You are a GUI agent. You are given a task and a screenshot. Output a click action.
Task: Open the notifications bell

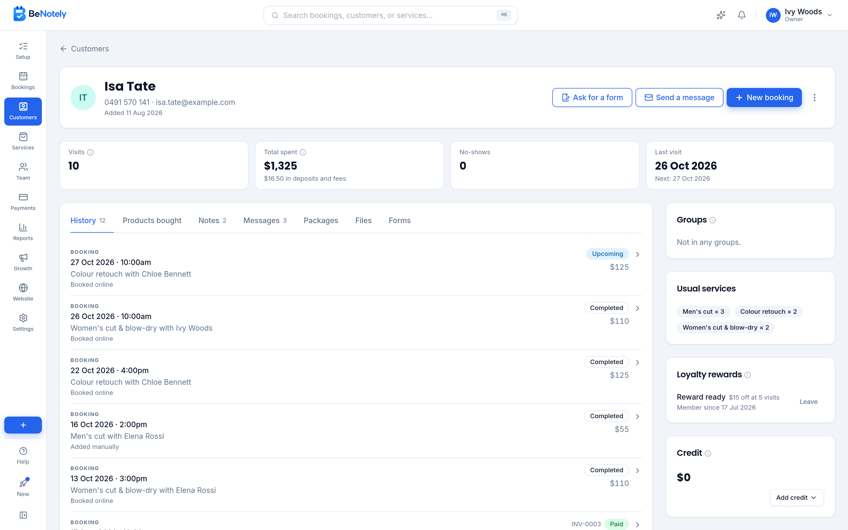click(x=741, y=15)
